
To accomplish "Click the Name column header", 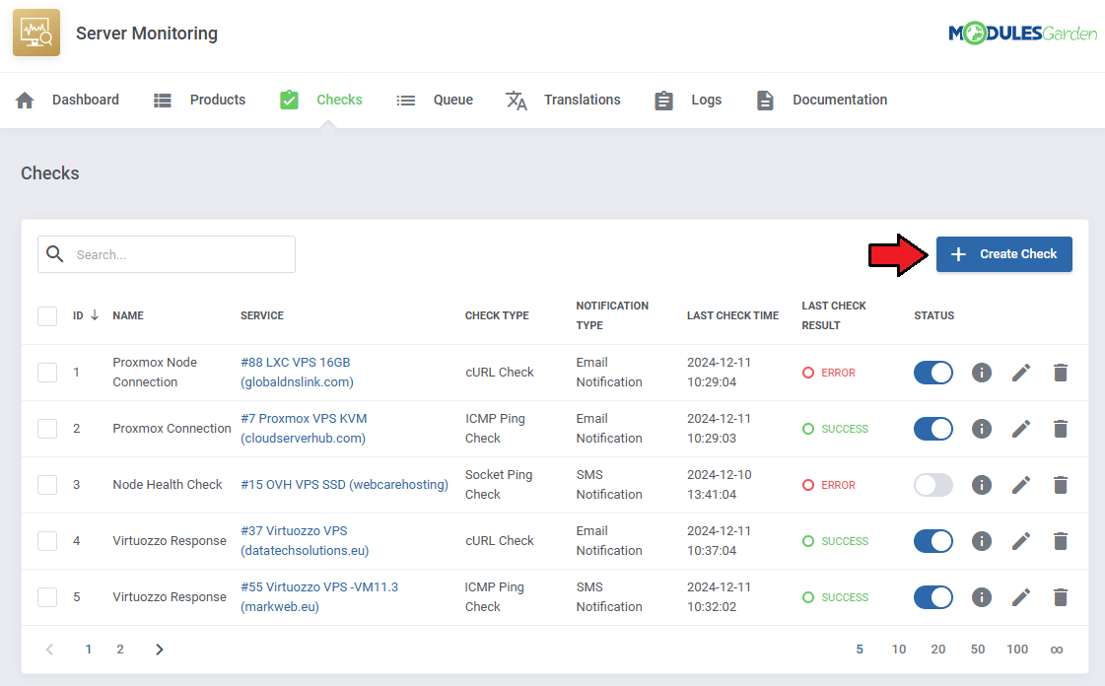I will (128, 315).
